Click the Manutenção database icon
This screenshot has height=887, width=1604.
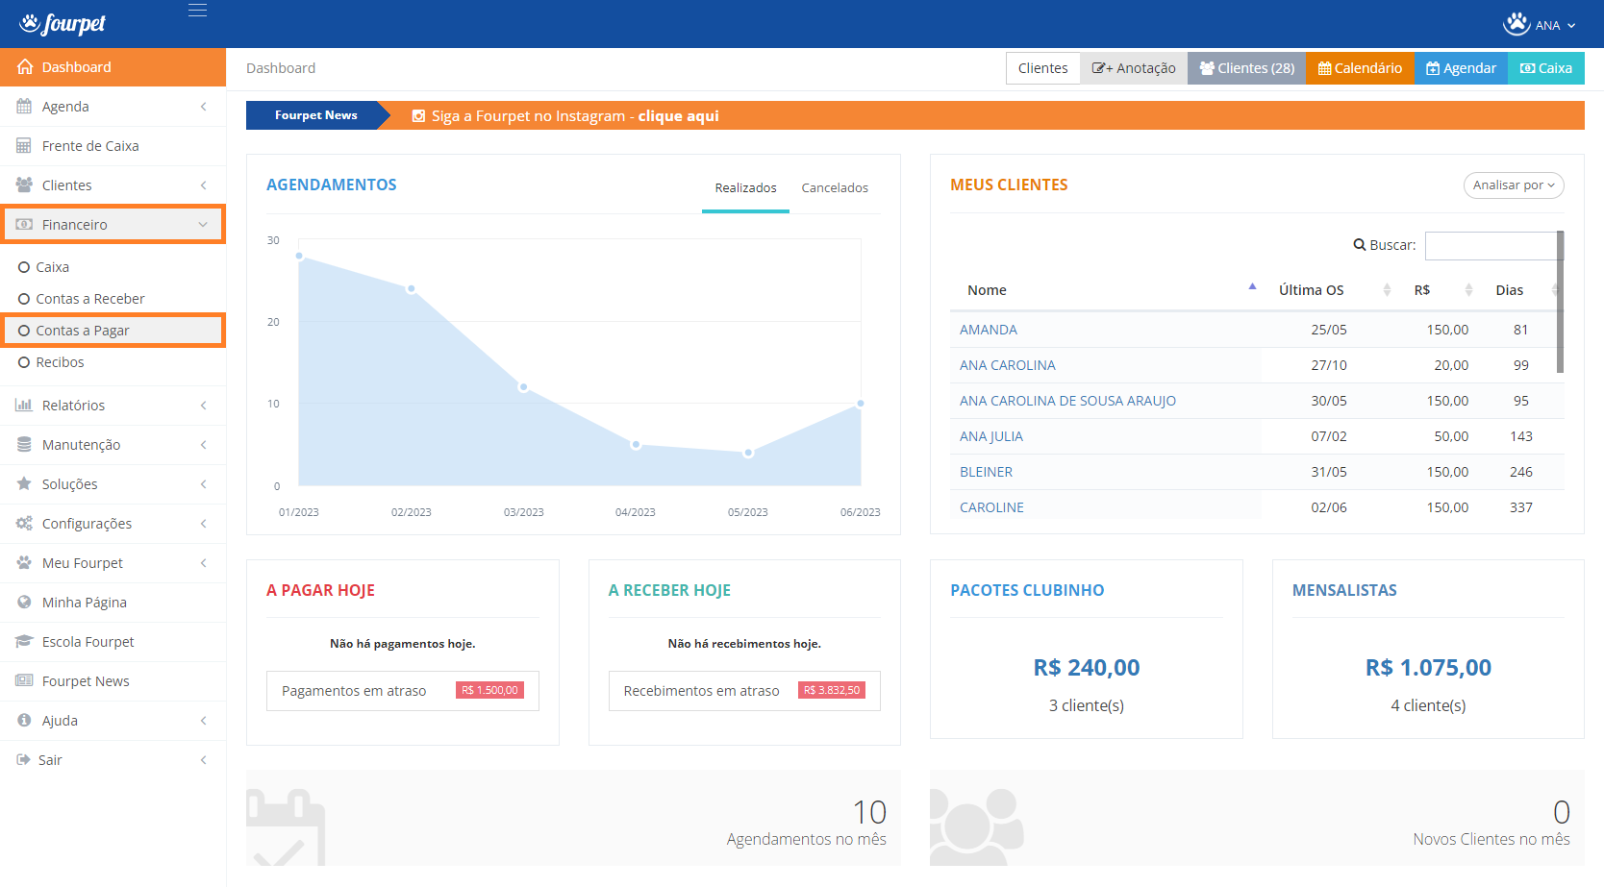24,445
